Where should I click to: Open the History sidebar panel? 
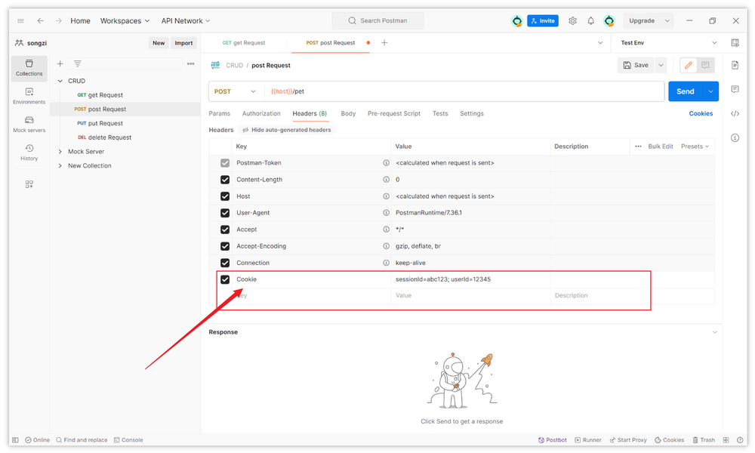[x=29, y=152]
